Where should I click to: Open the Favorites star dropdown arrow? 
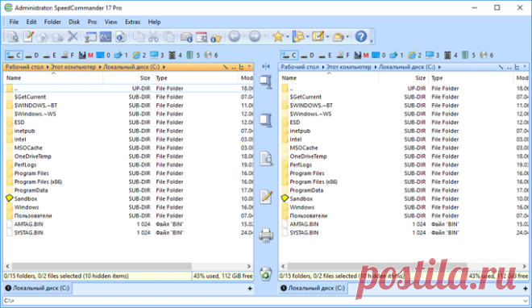(x=288, y=36)
